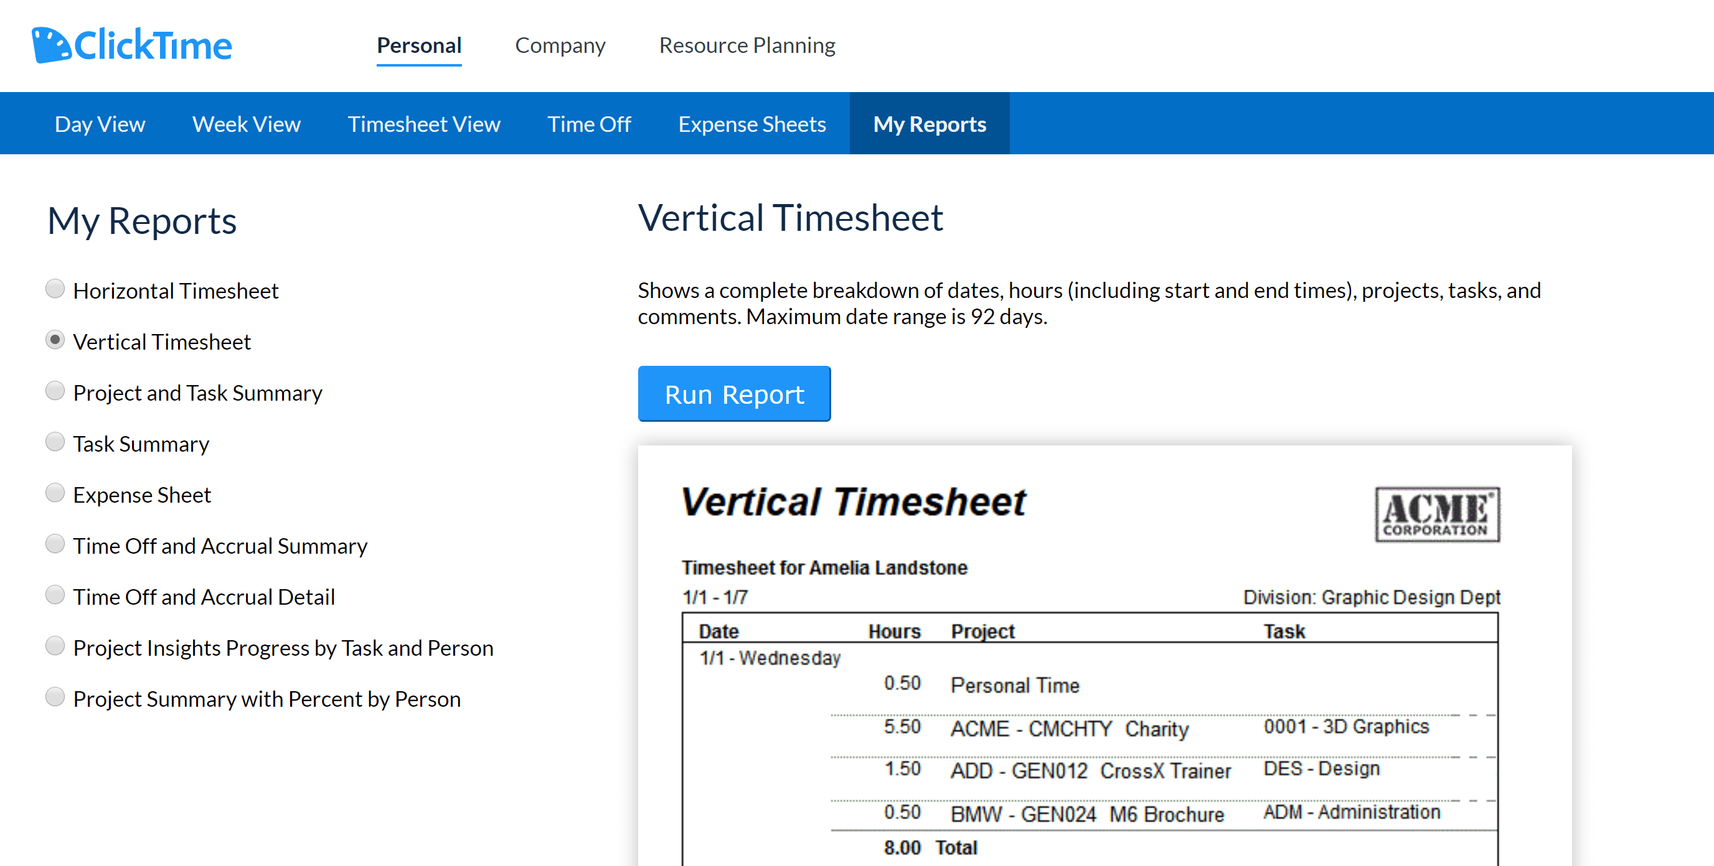1714x866 pixels.
Task: Switch to Week View
Action: pyautogui.click(x=246, y=124)
